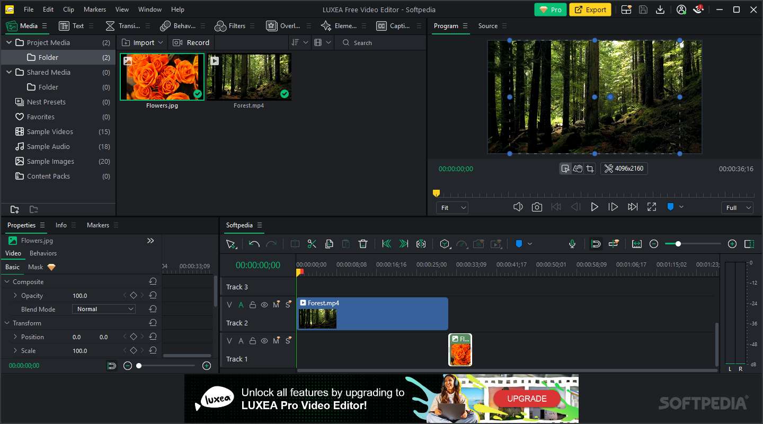Click the Import button
763x424 pixels.
(x=138, y=42)
